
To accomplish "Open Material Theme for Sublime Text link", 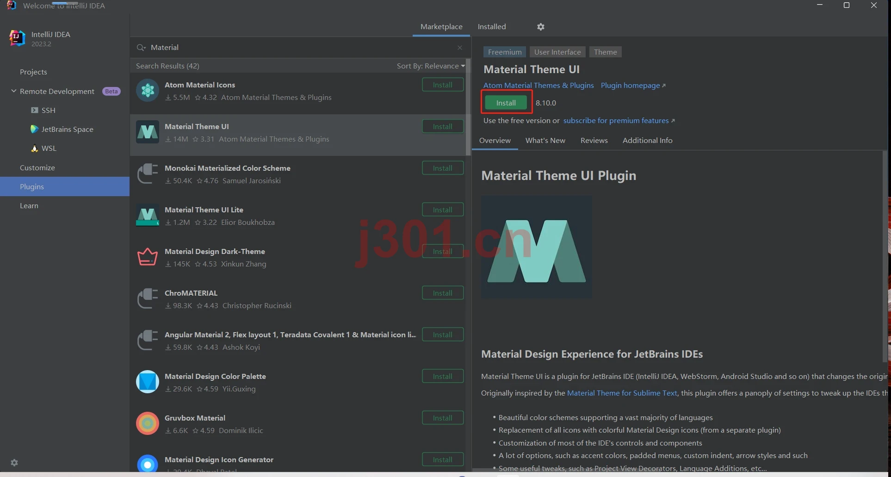I will pyautogui.click(x=622, y=393).
